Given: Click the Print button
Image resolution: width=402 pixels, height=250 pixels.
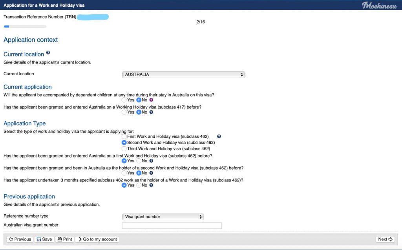Looking at the screenshot, I should click(64, 239).
